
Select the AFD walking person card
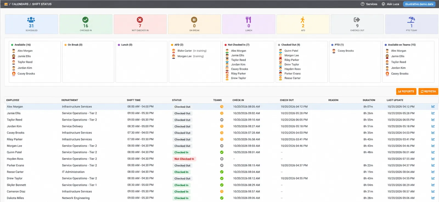pyautogui.click(x=303, y=24)
